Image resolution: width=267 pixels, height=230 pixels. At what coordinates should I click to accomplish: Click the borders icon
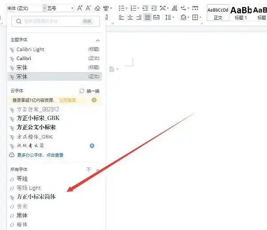(195, 17)
